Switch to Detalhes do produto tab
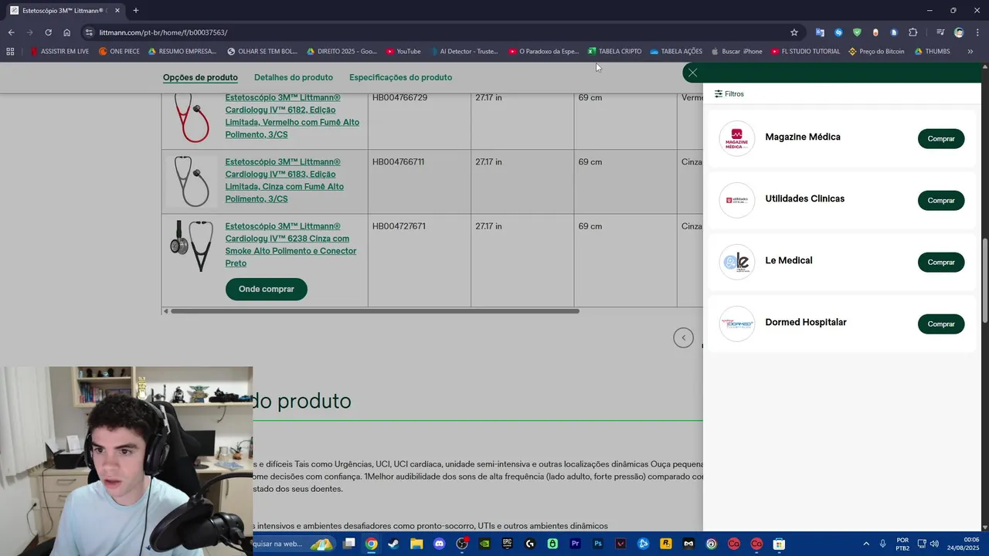The image size is (989, 556). (294, 77)
